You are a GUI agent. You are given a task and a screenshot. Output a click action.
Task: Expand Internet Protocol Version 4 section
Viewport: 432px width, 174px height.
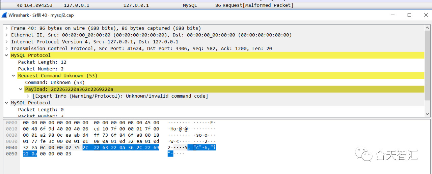click(6, 42)
